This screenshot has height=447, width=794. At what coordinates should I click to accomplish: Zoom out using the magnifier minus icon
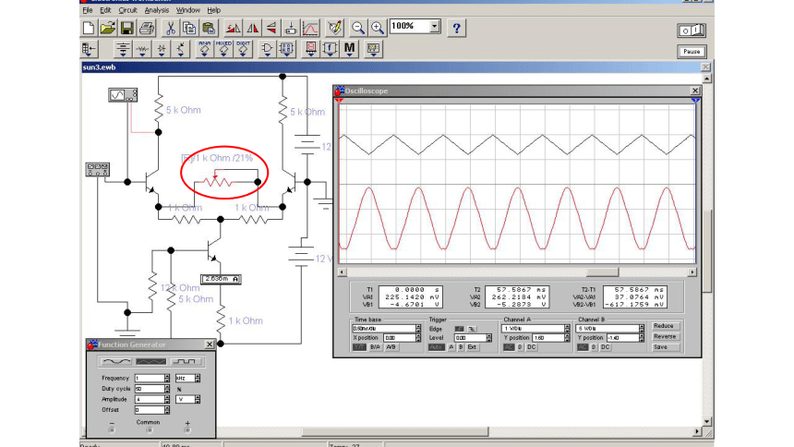coord(358,28)
